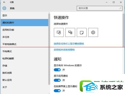The height and width of the screenshot is (94, 125).
Task: Close the settings window
Action: (121, 2)
